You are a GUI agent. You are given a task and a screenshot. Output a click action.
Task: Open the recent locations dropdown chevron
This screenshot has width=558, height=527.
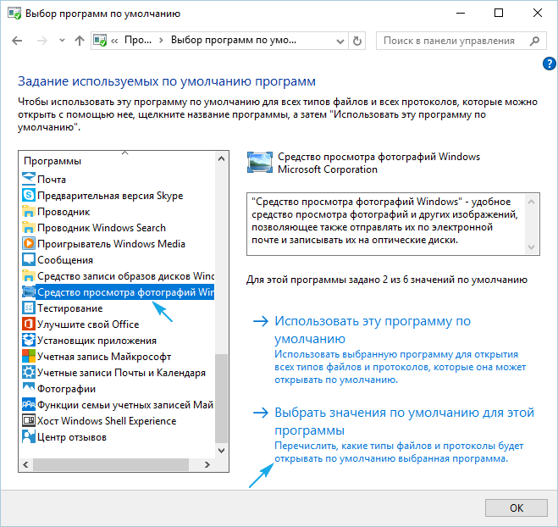[x=61, y=41]
